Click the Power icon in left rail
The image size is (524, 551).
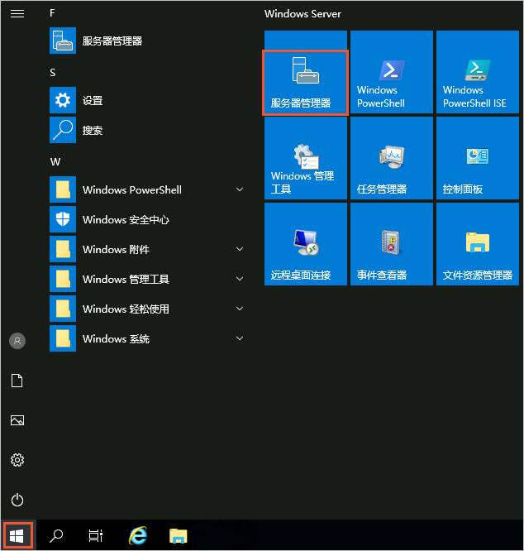click(x=17, y=500)
